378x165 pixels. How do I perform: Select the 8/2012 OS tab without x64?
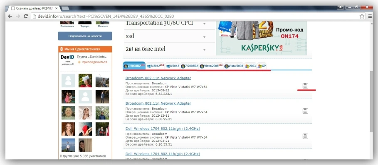click(173, 66)
